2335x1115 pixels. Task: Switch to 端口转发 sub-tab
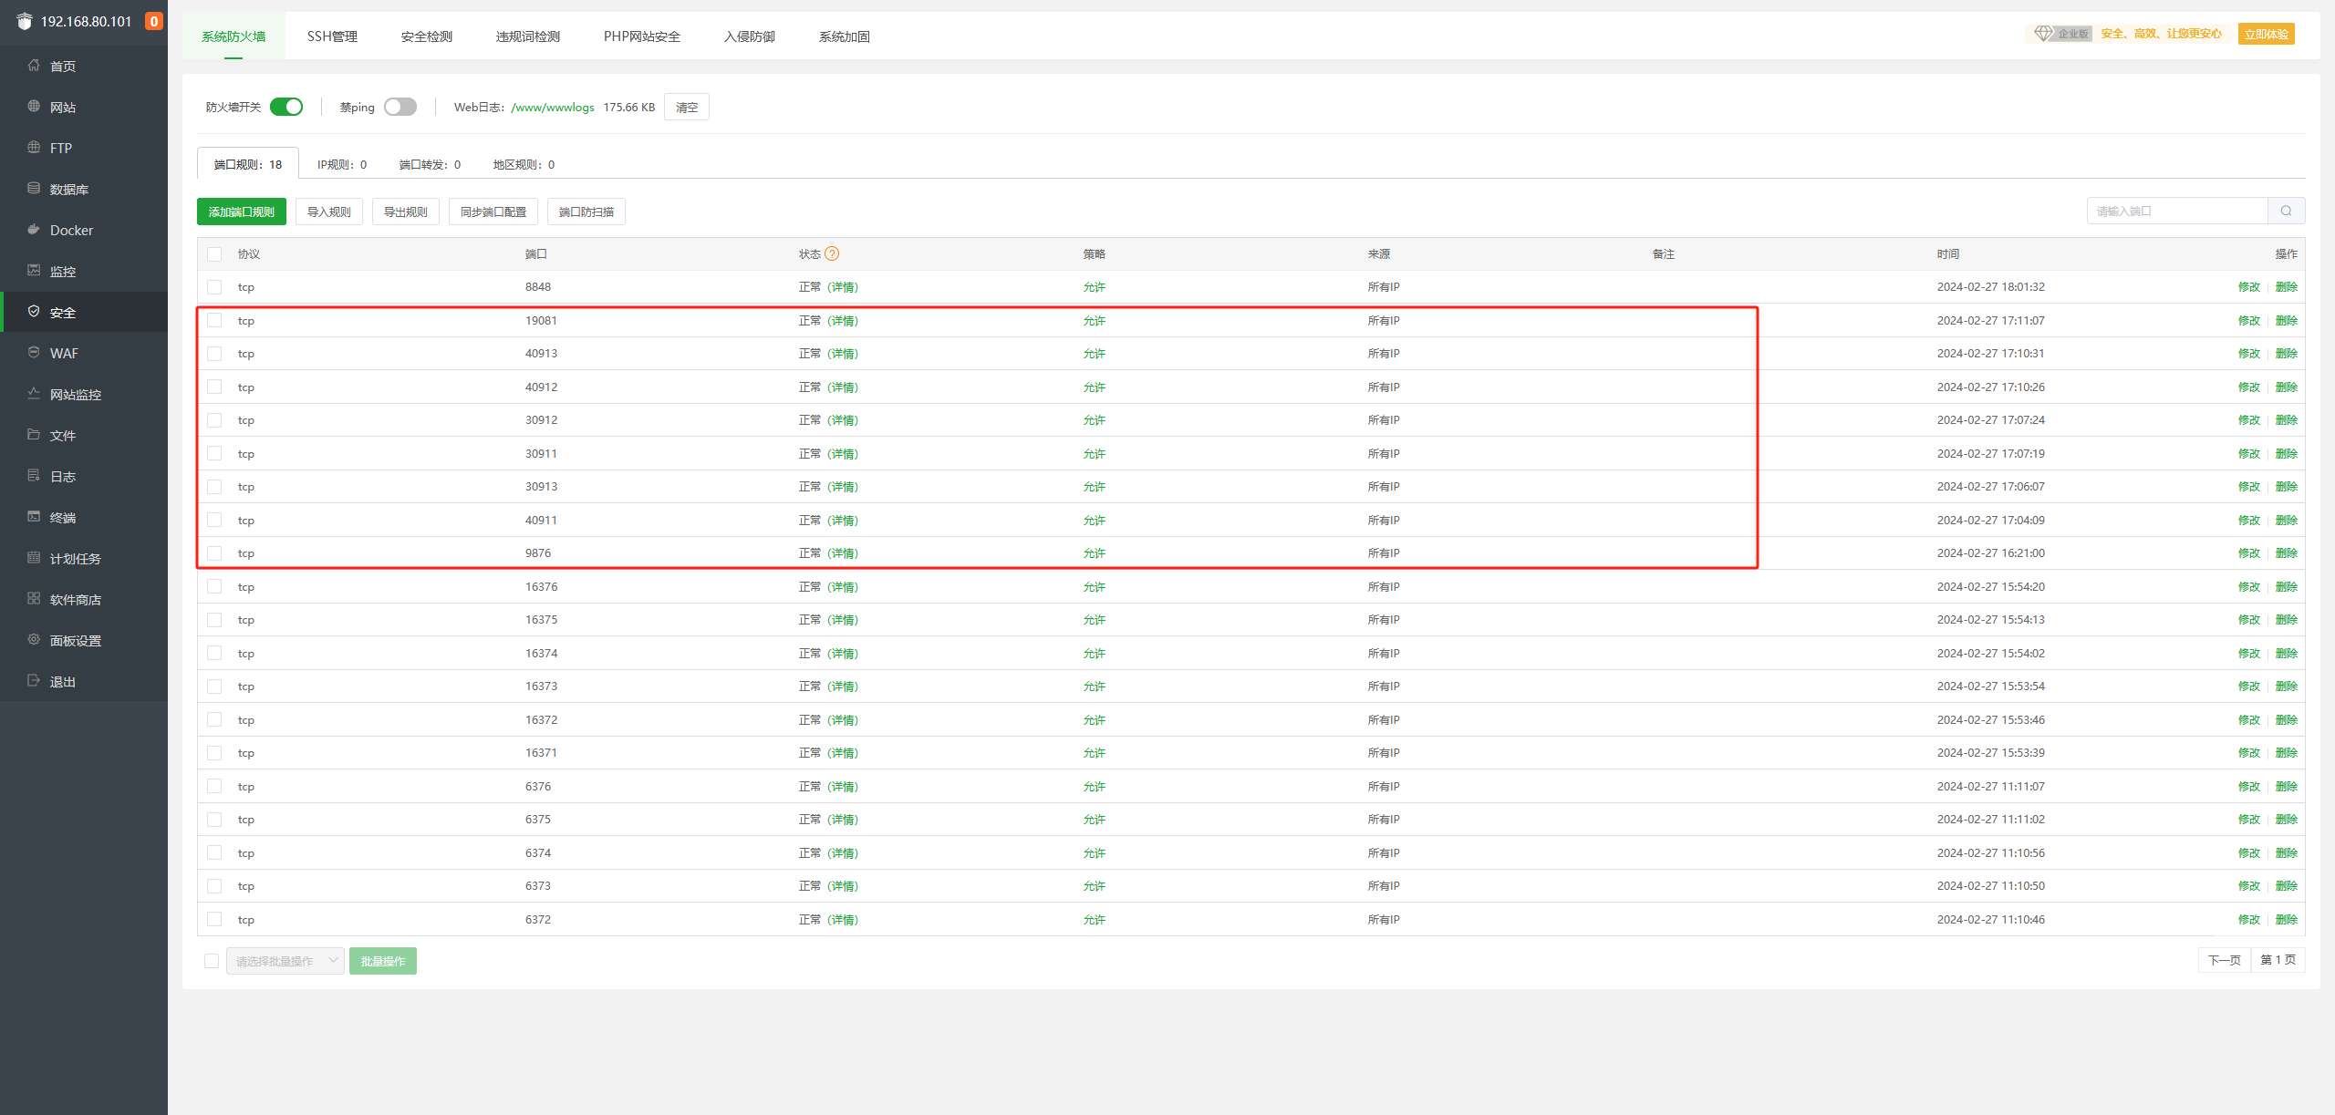430,165
